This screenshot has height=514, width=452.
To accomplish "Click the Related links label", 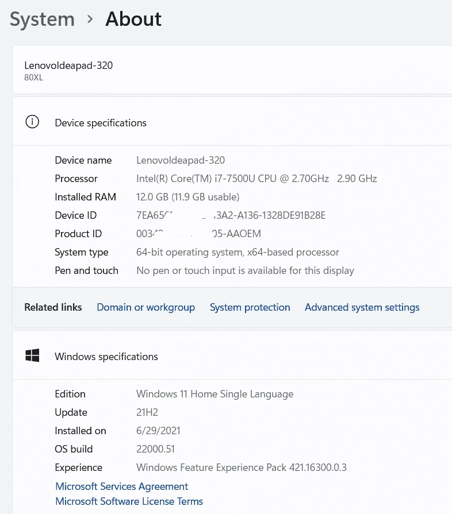I will (x=53, y=307).
